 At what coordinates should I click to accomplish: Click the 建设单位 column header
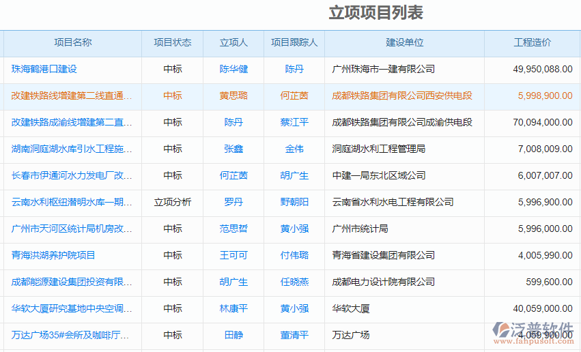click(404, 42)
